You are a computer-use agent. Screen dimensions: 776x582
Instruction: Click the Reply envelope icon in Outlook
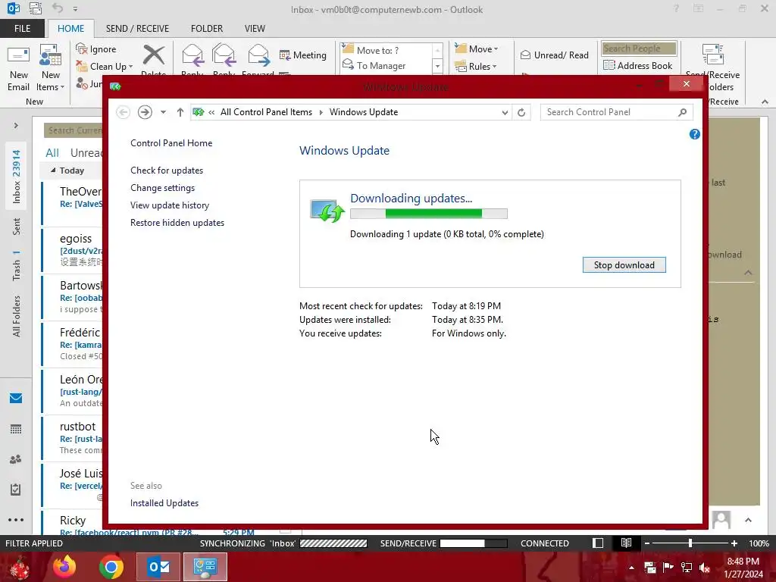[x=192, y=55]
